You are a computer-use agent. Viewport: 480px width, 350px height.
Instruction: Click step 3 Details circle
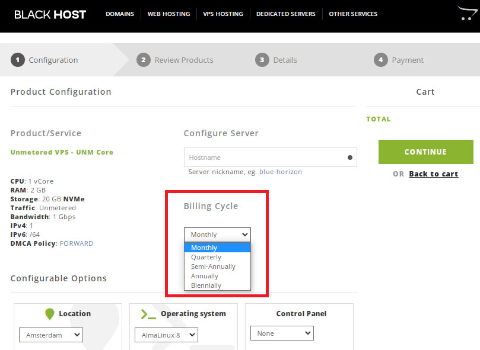[x=262, y=60]
